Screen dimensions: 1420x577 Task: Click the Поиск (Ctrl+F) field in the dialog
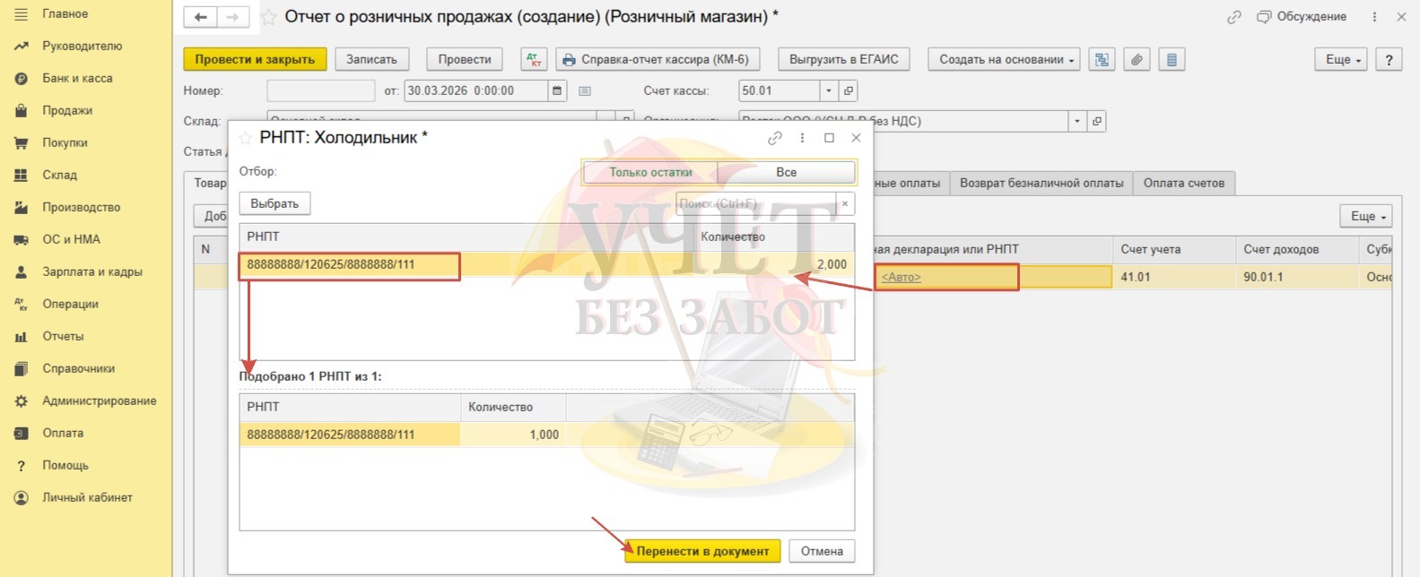(x=755, y=203)
